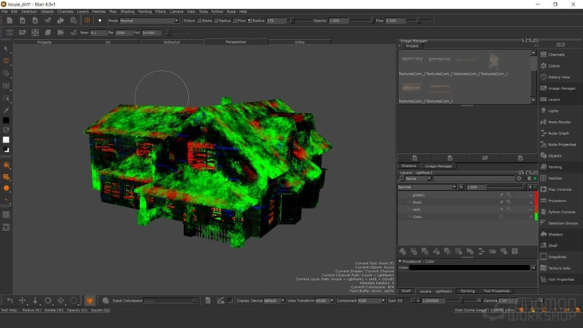This screenshot has height=328, width=583.
Task: Toggle the Radius checkbox after Alpha
Action: [x=217, y=21]
